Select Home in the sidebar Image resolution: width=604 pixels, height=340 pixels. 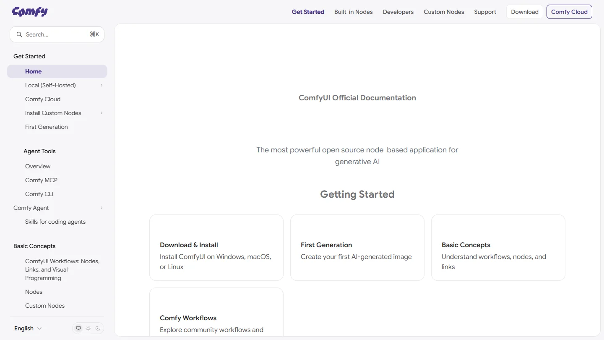57,71
